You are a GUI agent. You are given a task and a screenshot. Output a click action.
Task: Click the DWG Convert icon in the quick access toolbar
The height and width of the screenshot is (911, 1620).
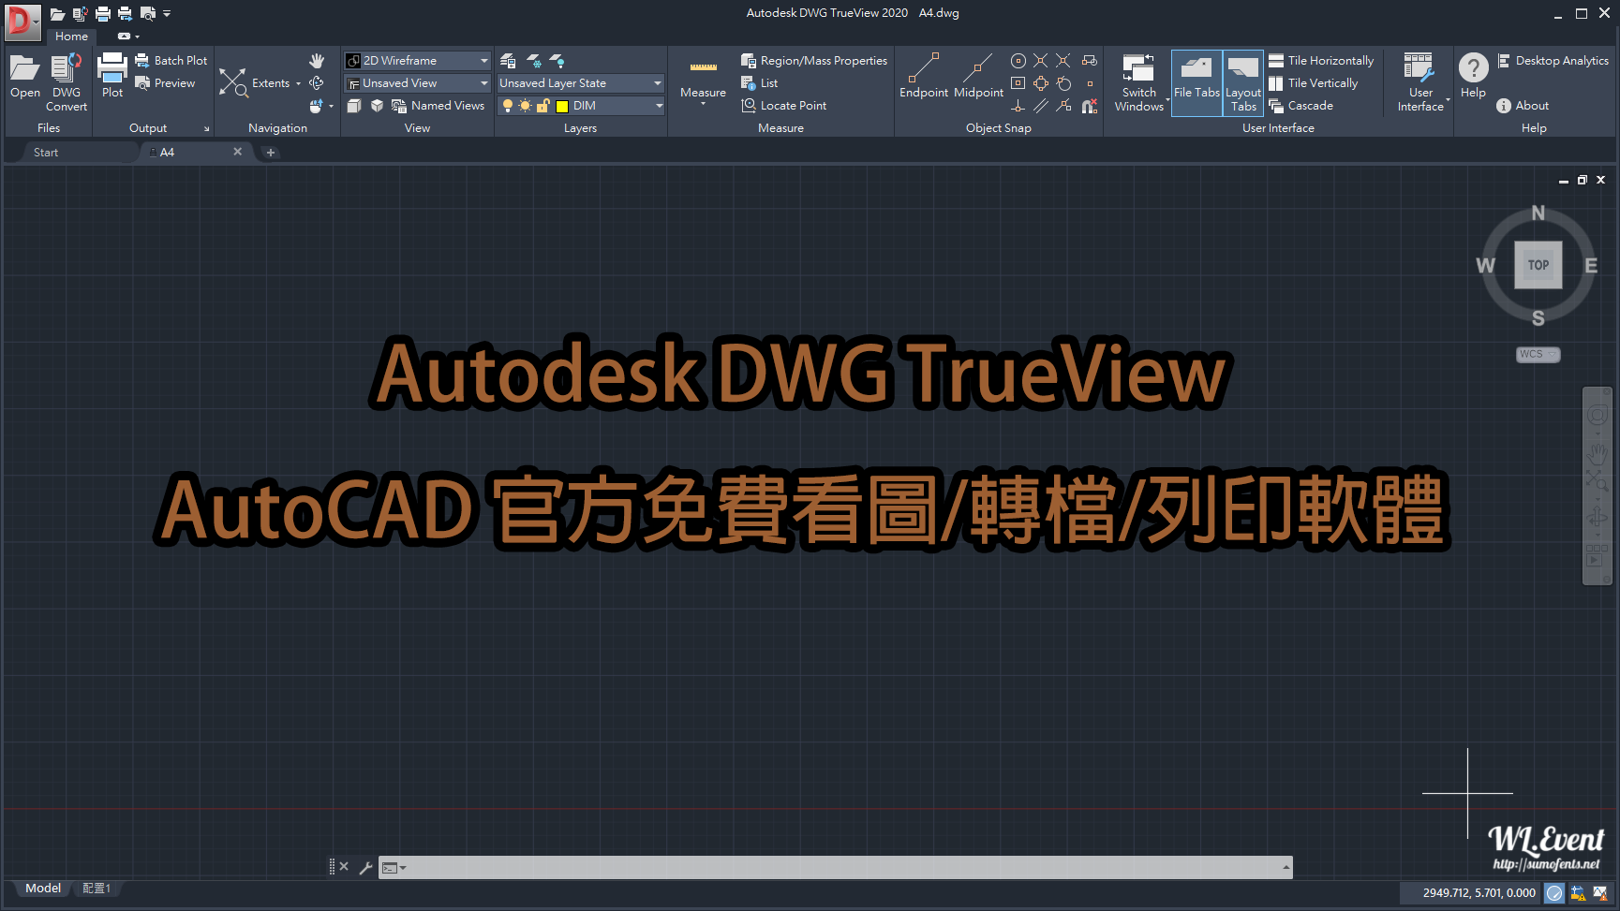tap(80, 14)
